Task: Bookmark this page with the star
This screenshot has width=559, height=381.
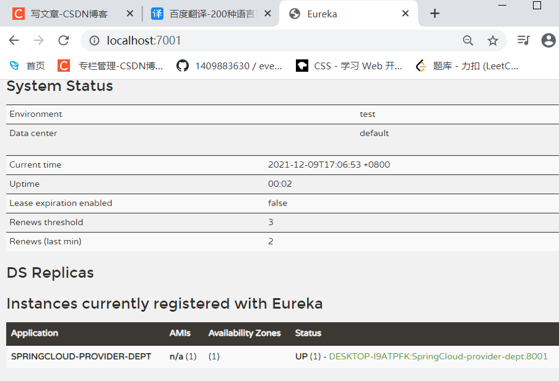Action: coord(493,41)
